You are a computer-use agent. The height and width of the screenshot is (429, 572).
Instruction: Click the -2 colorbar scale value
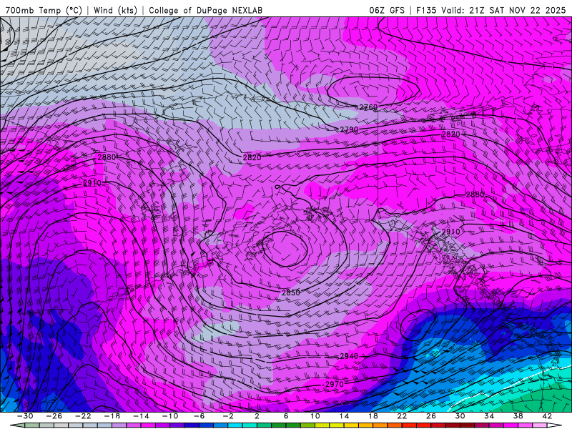pyautogui.click(x=228, y=416)
